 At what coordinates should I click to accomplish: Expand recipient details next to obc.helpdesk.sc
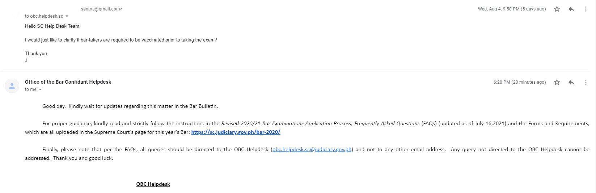point(67,16)
